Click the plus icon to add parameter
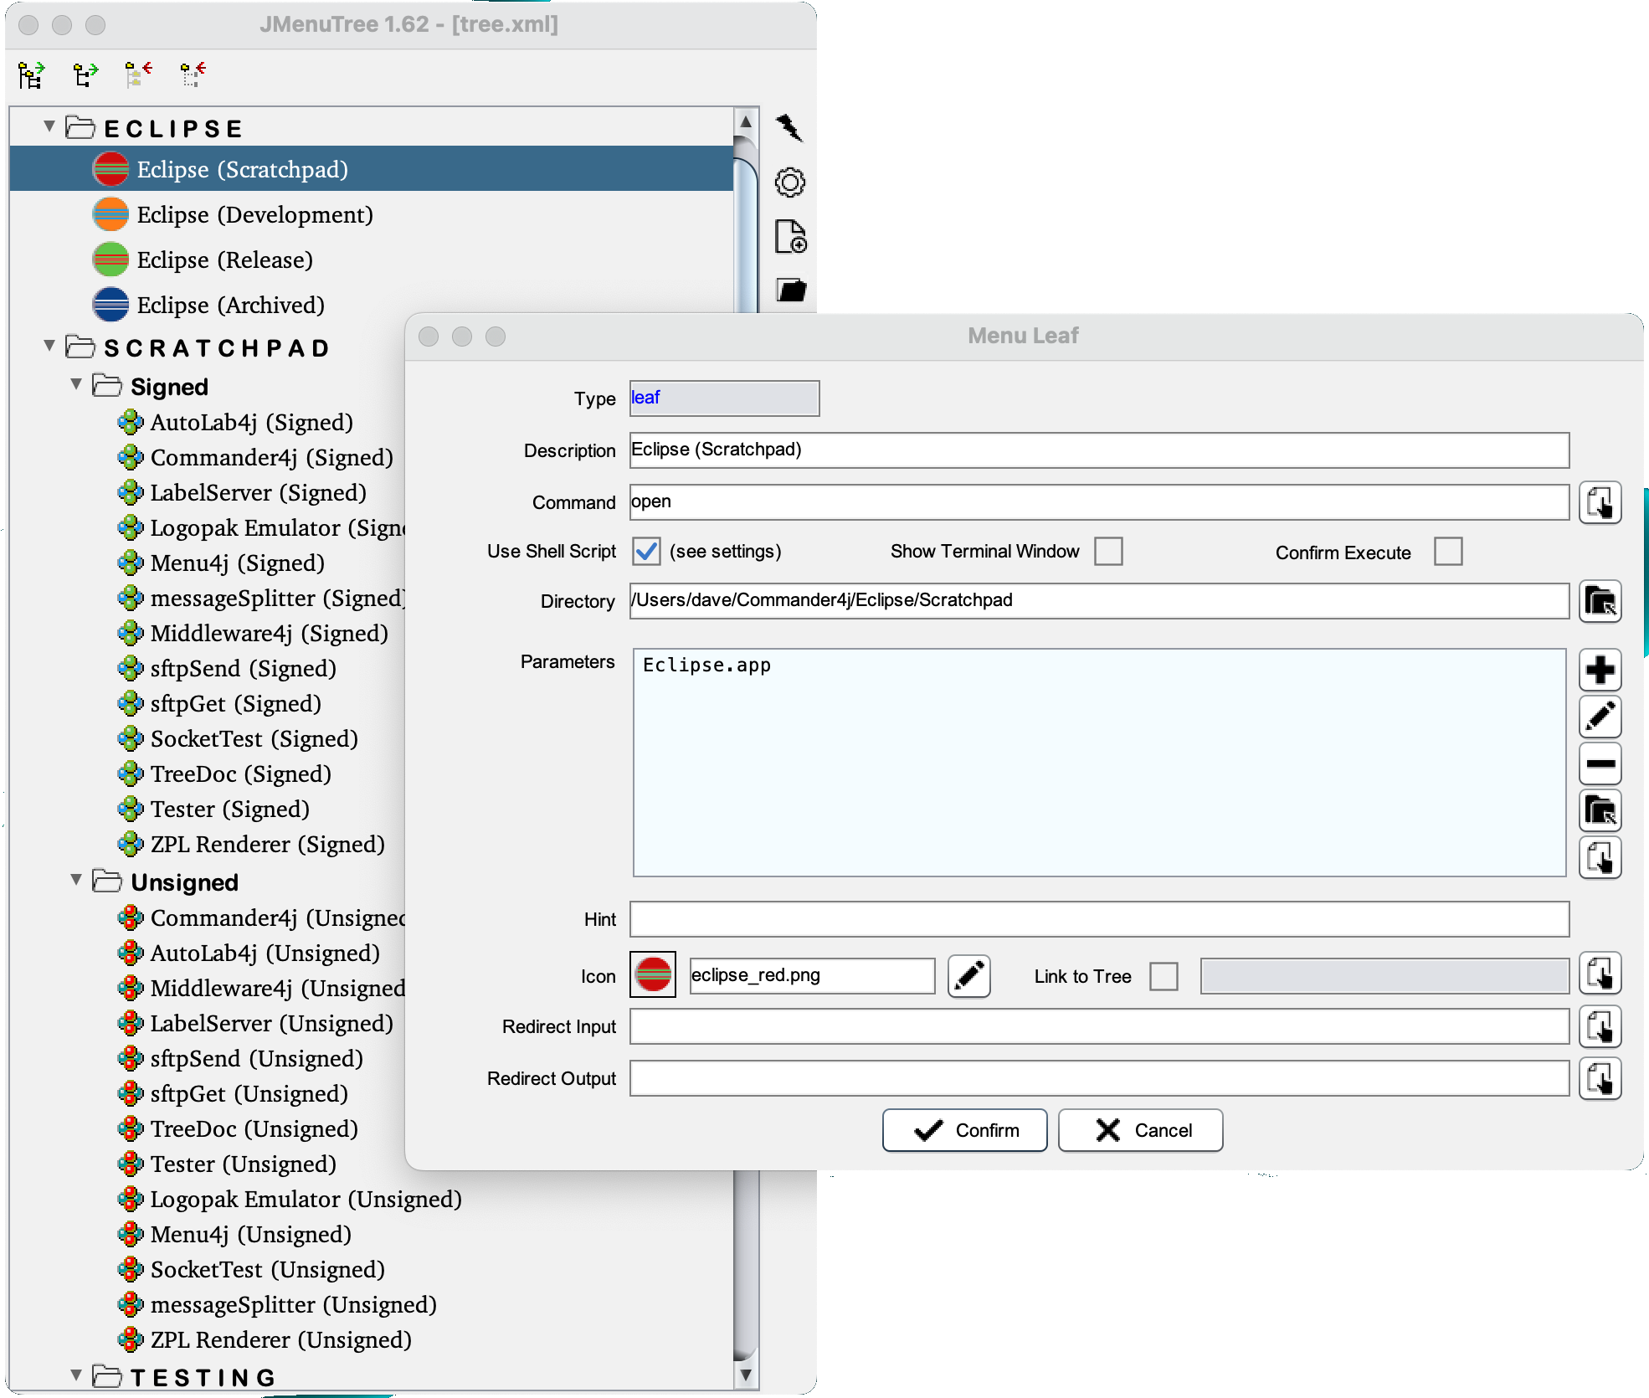 (x=1600, y=670)
